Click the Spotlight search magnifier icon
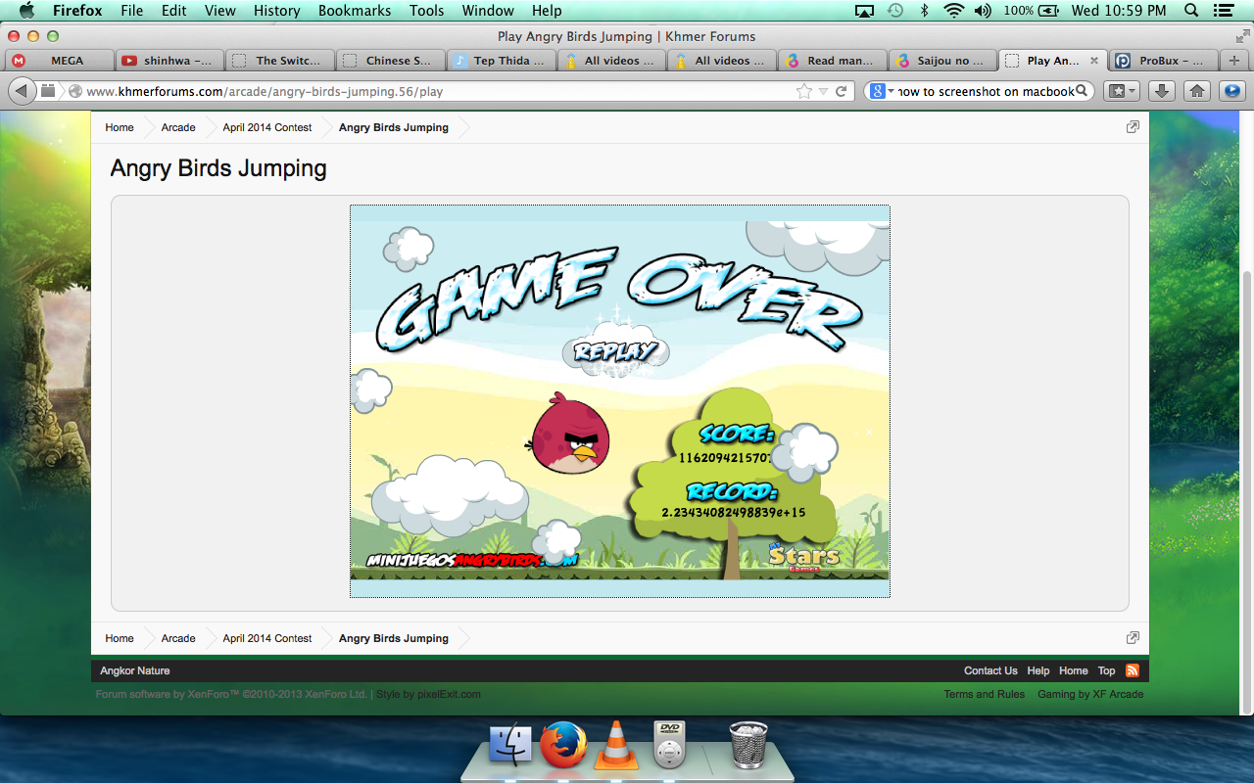1254x783 pixels. (x=1191, y=11)
